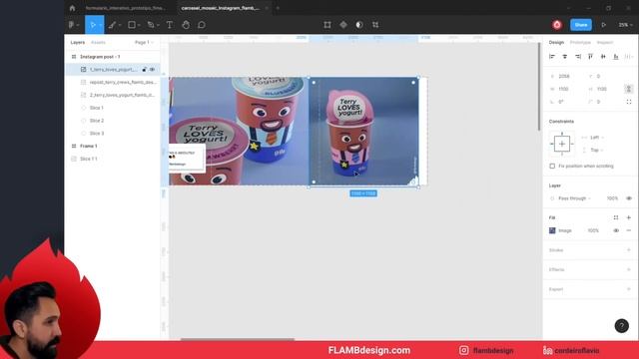
Task: Switch to the Prototype tab
Action: [580, 42]
